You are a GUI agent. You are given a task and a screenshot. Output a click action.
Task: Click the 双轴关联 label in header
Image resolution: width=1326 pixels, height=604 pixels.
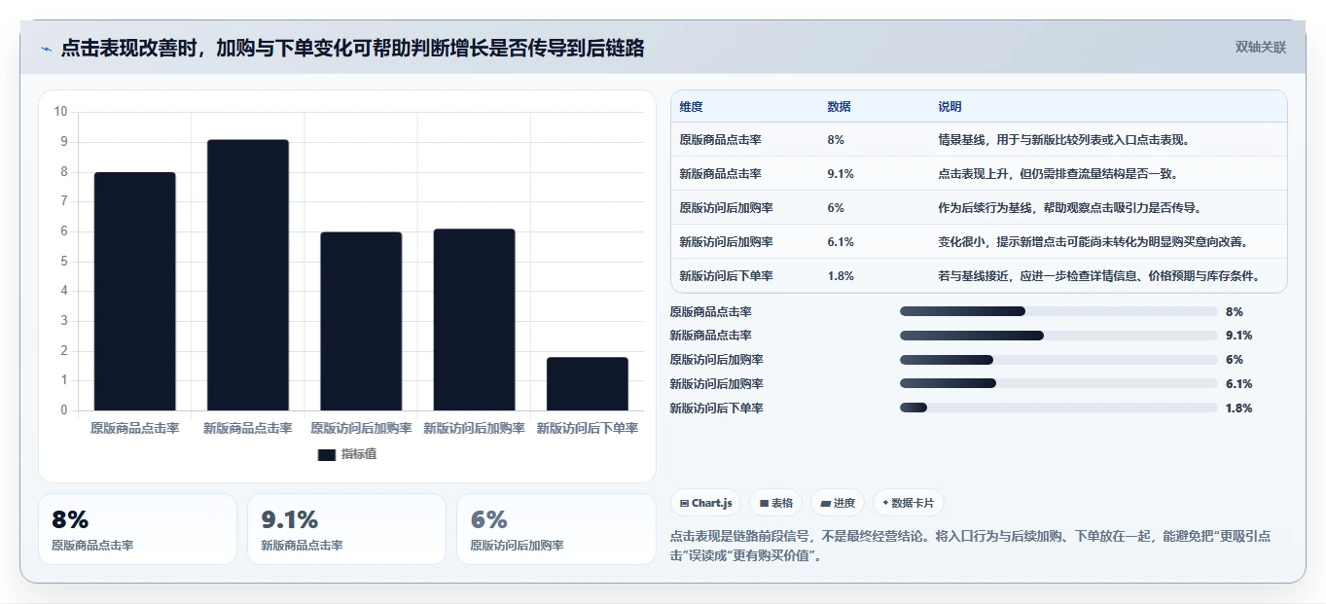click(x=1261, y=48)
